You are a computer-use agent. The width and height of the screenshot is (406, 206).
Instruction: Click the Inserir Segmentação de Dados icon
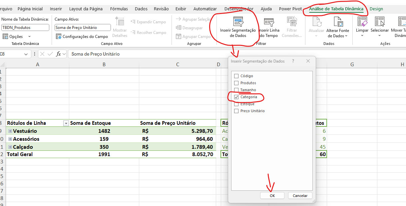pyautogui.click(x=238, y=22)
